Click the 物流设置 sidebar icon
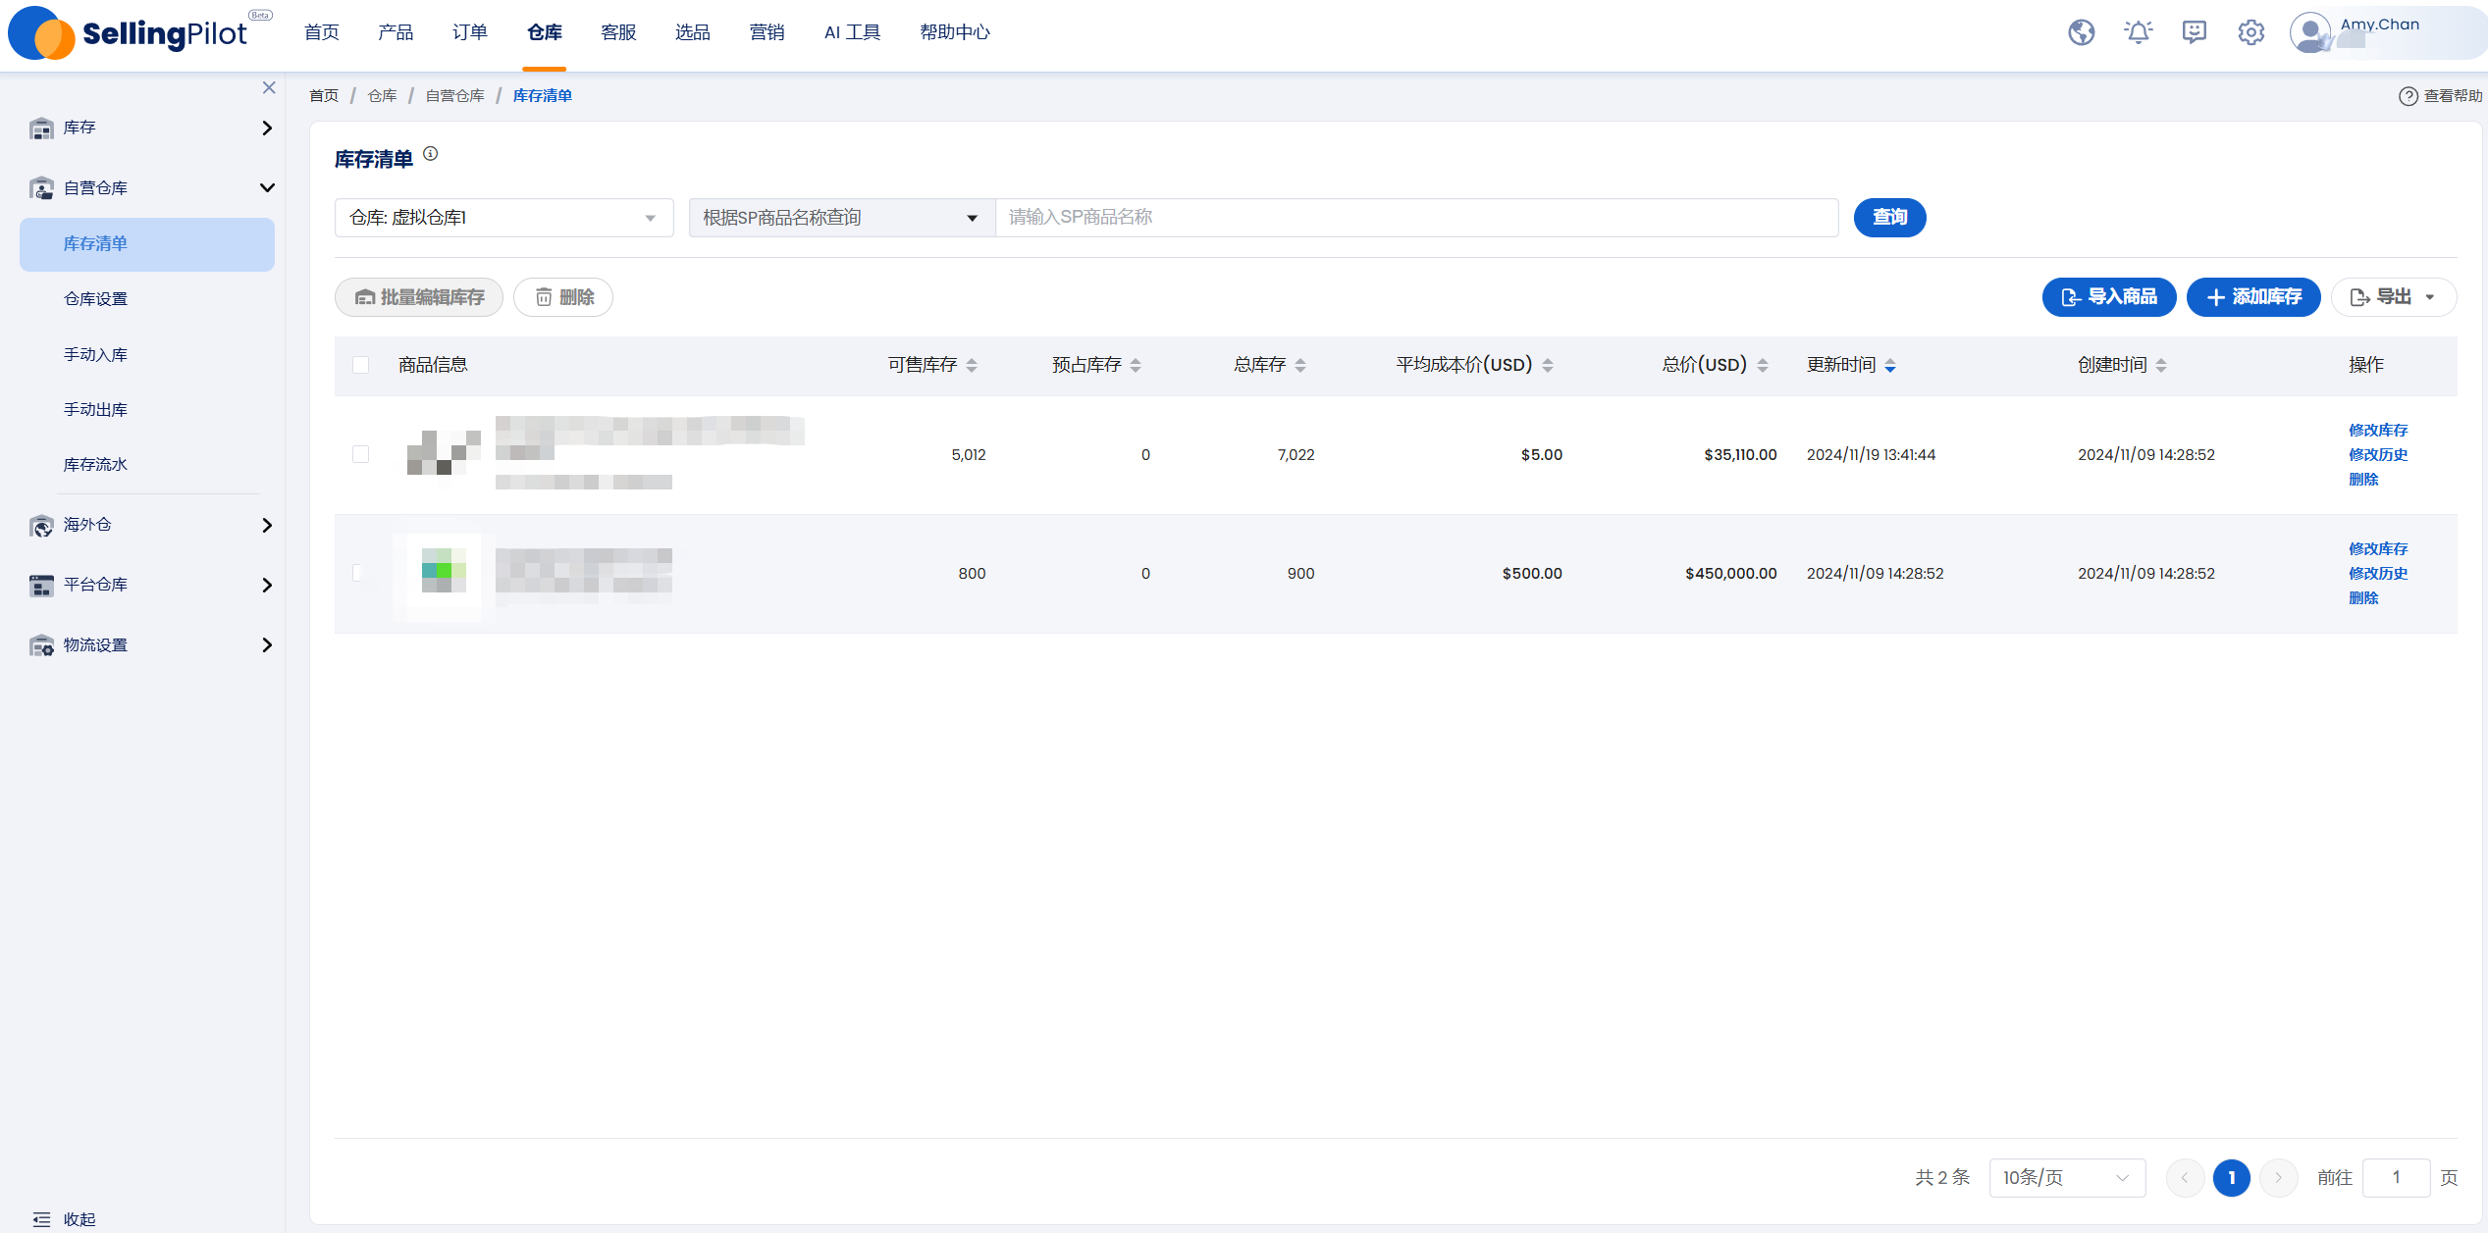This screenshot has width=2488, height=1233. (x=41, y=645)
